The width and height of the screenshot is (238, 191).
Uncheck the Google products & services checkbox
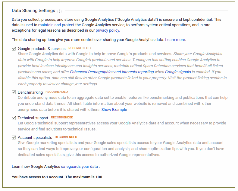(14, 49)
